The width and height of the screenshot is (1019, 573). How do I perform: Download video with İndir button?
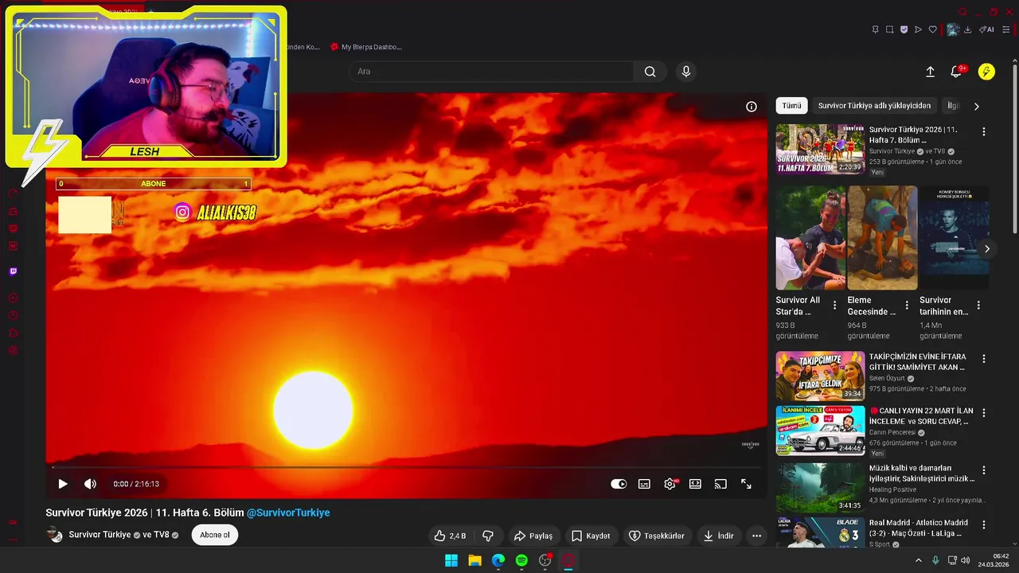(x=718, y=536)
